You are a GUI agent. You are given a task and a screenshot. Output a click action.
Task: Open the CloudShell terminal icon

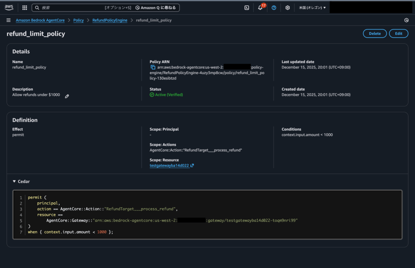click(x=246, y=8)
